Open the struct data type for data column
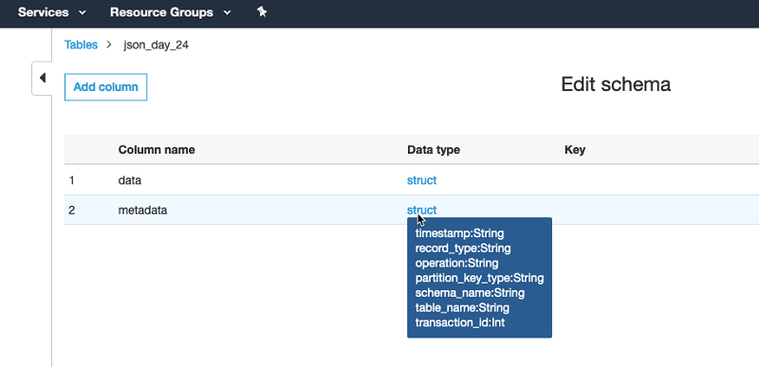This screenshot has height=367, width=759. coord(421,180)
